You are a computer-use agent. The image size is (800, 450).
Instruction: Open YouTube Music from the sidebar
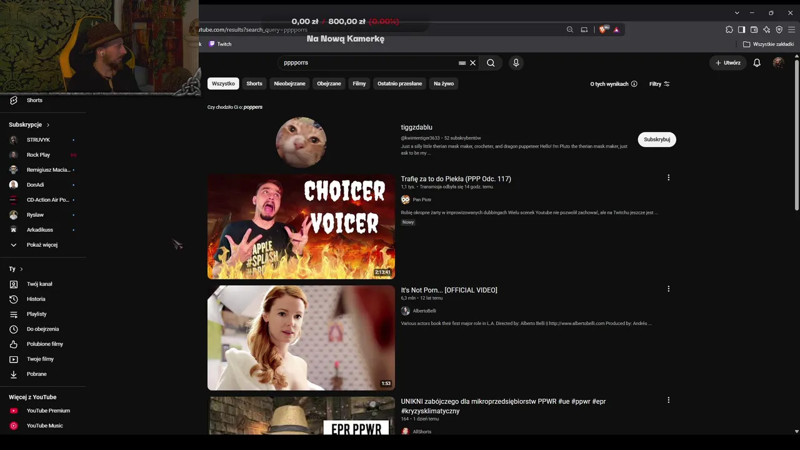tap(45, 426)
